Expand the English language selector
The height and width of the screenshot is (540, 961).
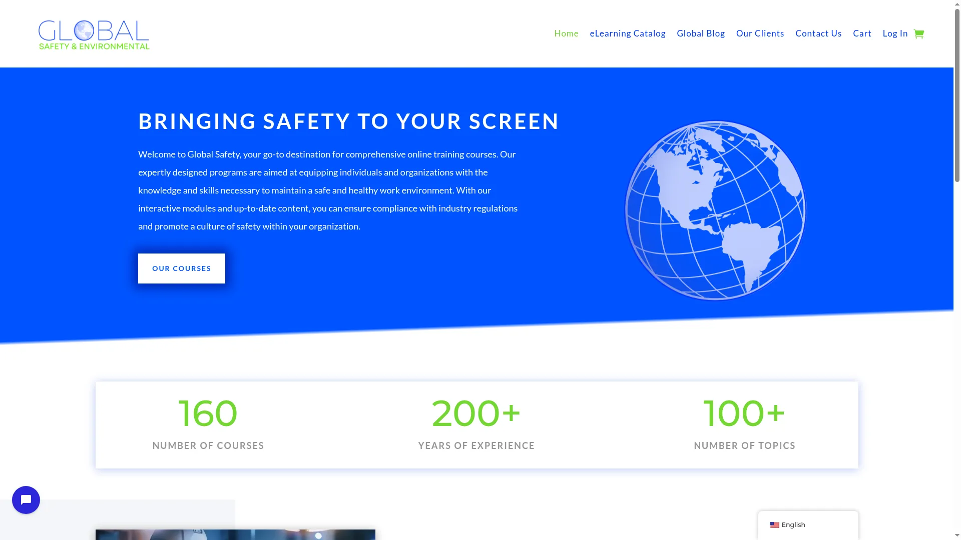(808, 525)
